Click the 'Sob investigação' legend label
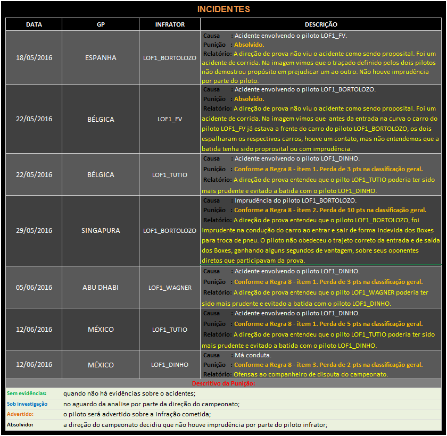The image size is (447, 436). tap(27, 404)
